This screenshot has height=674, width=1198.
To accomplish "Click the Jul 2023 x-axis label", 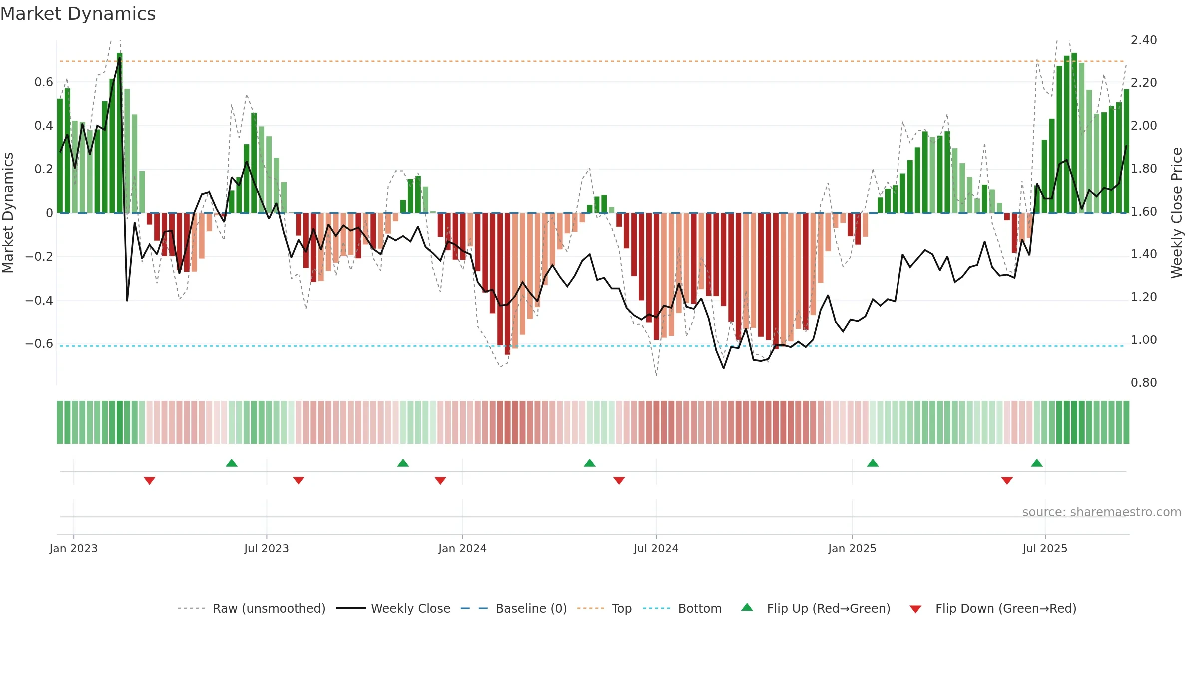I will [267, 548].
